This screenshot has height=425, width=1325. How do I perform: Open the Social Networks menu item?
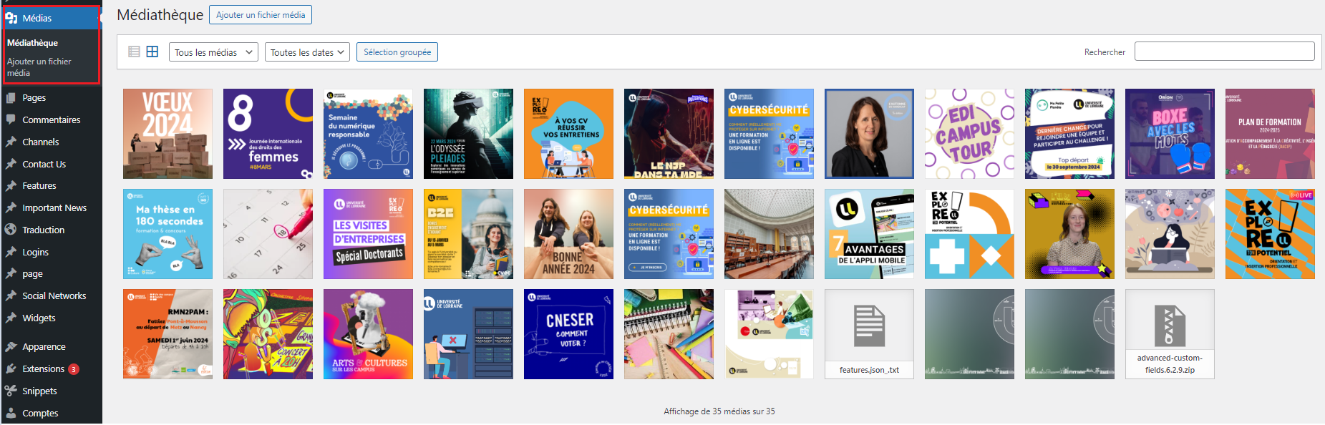click(54, 296)
